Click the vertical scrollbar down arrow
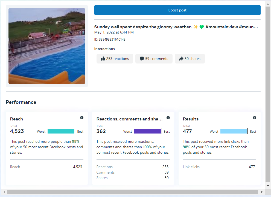Image resolution: width=271 pixels, height=197 pixels. point(268,186)
